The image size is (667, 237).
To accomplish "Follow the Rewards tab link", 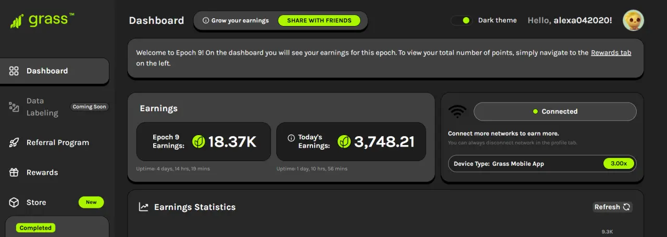I will click(x=611, y=52).
